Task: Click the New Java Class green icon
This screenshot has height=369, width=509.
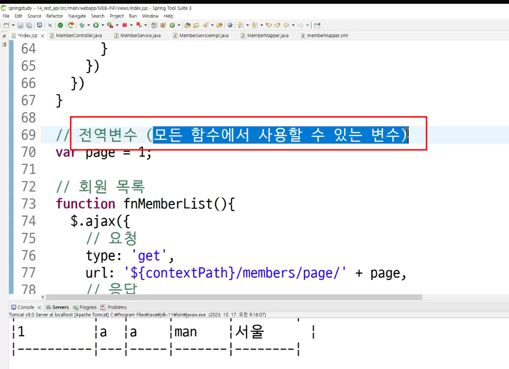Action: 172,25
